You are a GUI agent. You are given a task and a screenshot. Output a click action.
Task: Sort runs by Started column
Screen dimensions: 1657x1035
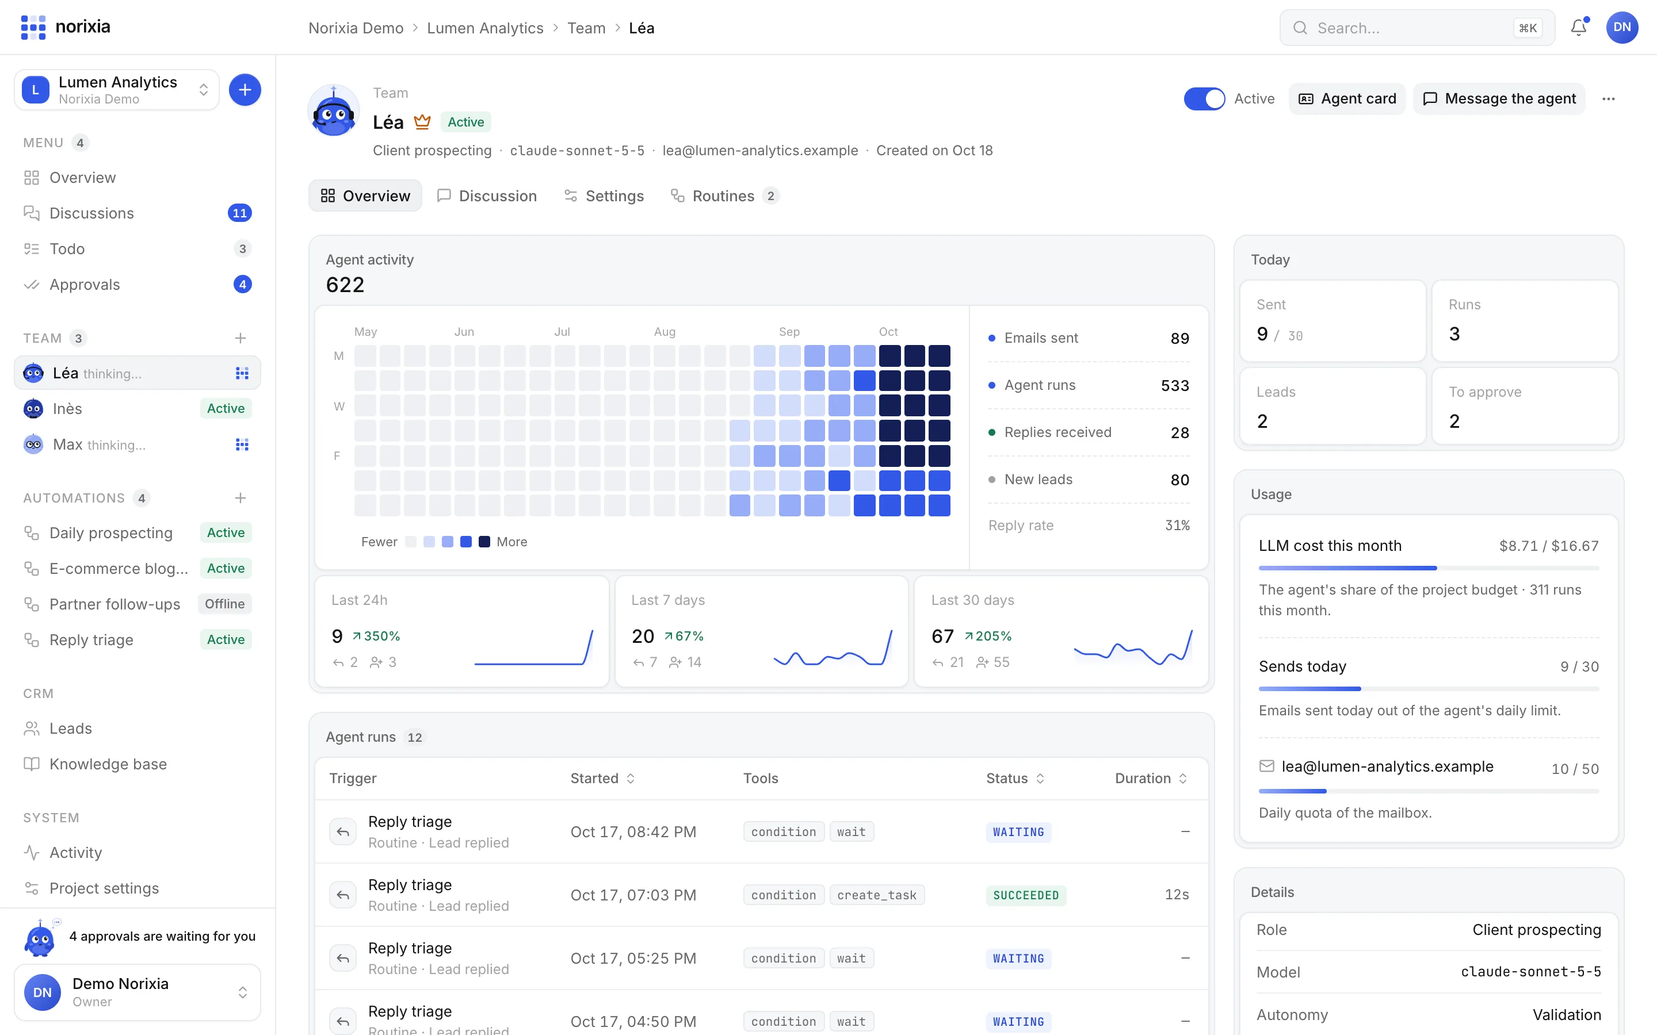click(602, 779)
